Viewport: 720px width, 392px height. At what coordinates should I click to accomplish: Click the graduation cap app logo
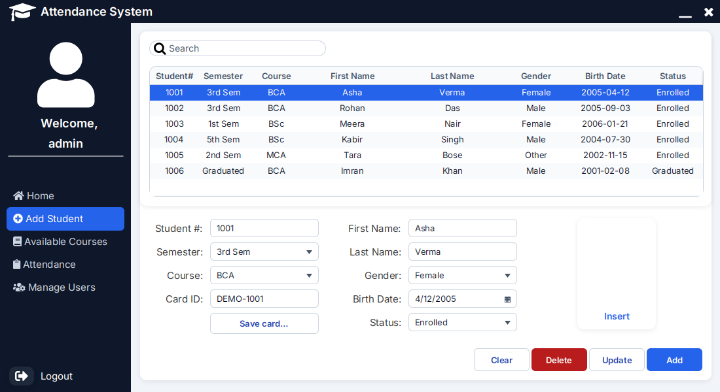[x=22, y=12]
